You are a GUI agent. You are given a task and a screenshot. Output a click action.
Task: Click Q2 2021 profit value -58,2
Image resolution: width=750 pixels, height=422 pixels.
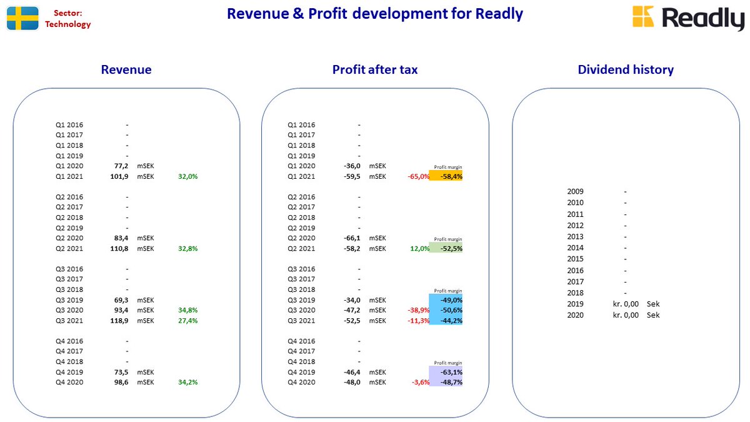point(352,248)
